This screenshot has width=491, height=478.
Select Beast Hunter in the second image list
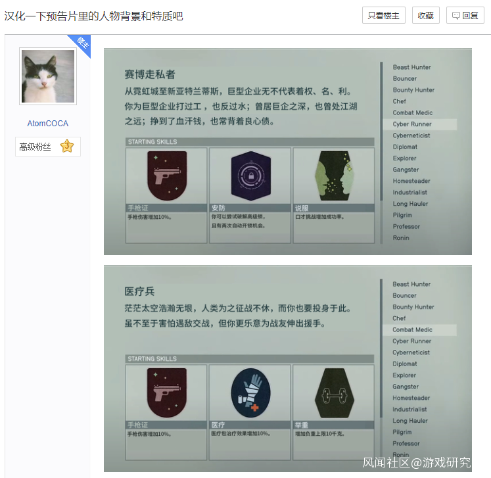click(x=411, y=284)
